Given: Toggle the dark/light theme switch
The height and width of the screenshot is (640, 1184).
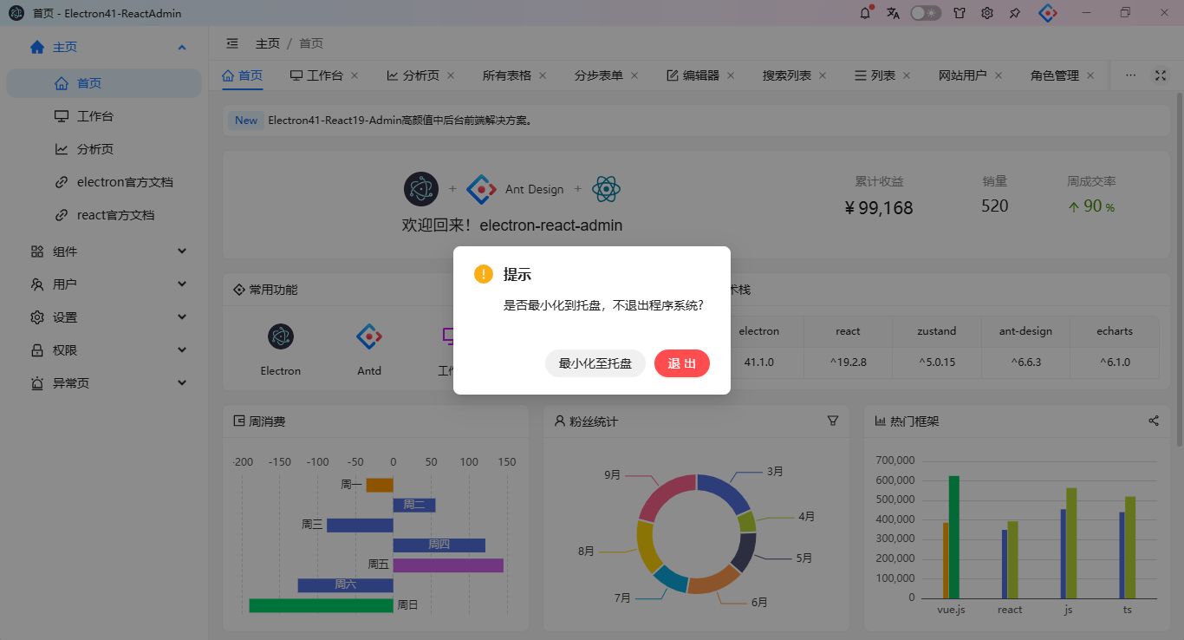Looking at the screenshot, I should (926, 13).
